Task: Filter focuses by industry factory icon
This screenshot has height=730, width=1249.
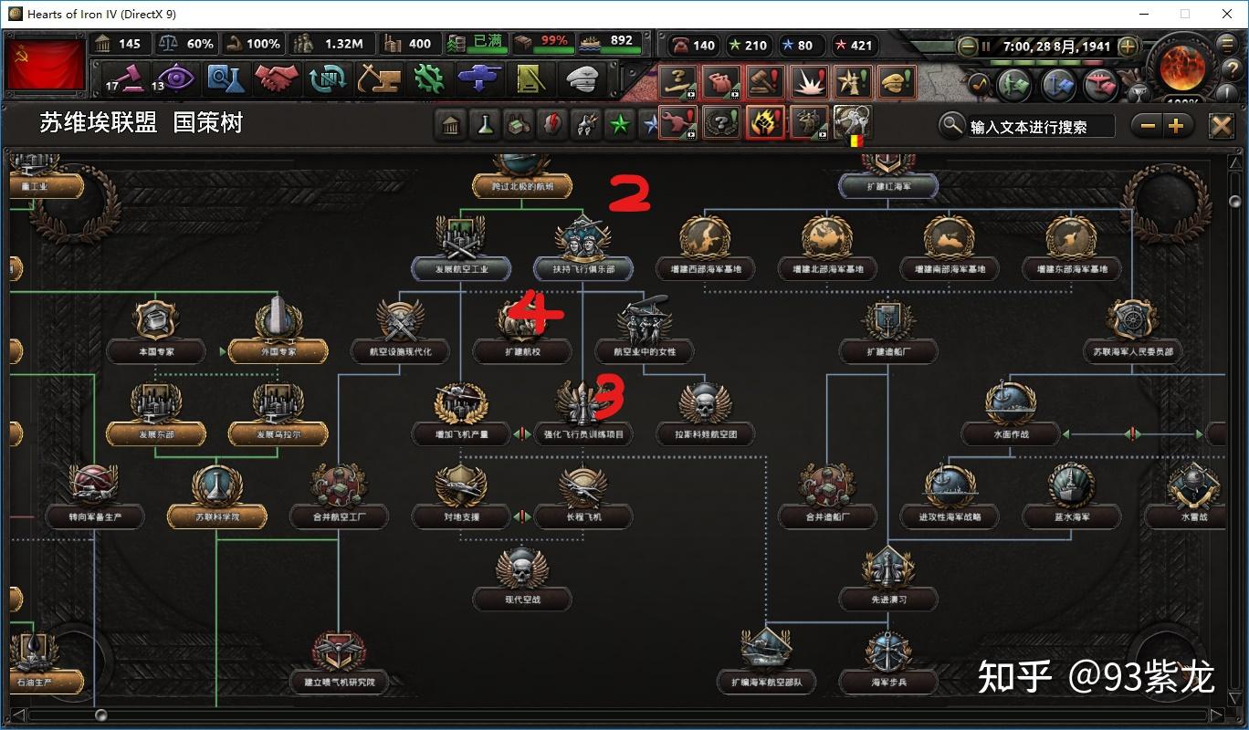Action: 518,125
